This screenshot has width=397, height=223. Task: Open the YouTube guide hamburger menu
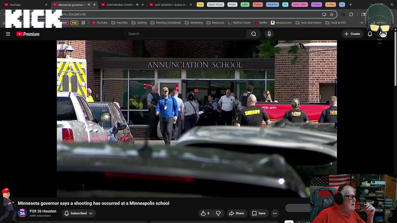click(8, 34)
